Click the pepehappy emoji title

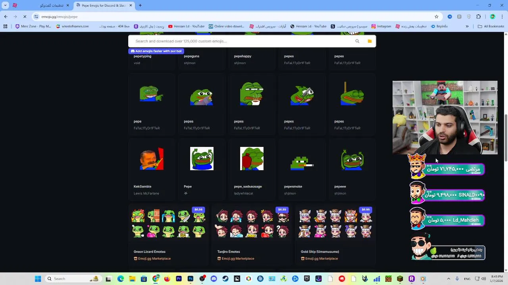coord(242,56)
